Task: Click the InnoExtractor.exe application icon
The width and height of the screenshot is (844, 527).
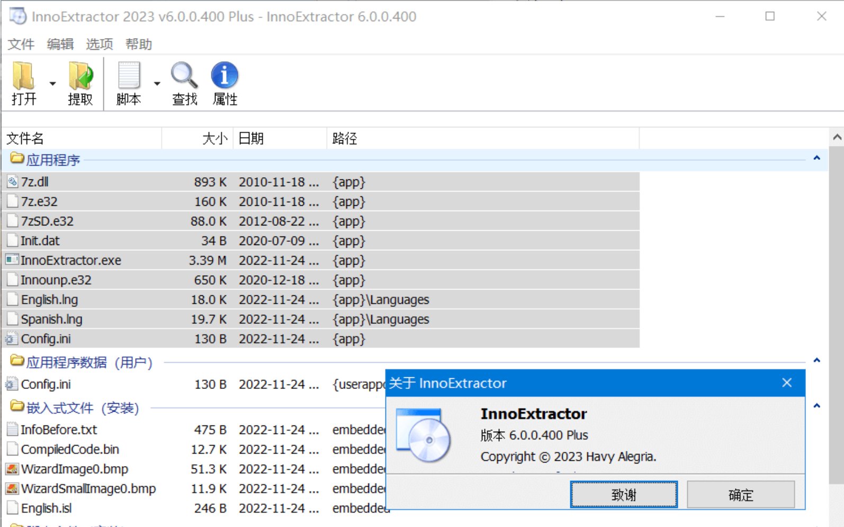Action: 12,260
